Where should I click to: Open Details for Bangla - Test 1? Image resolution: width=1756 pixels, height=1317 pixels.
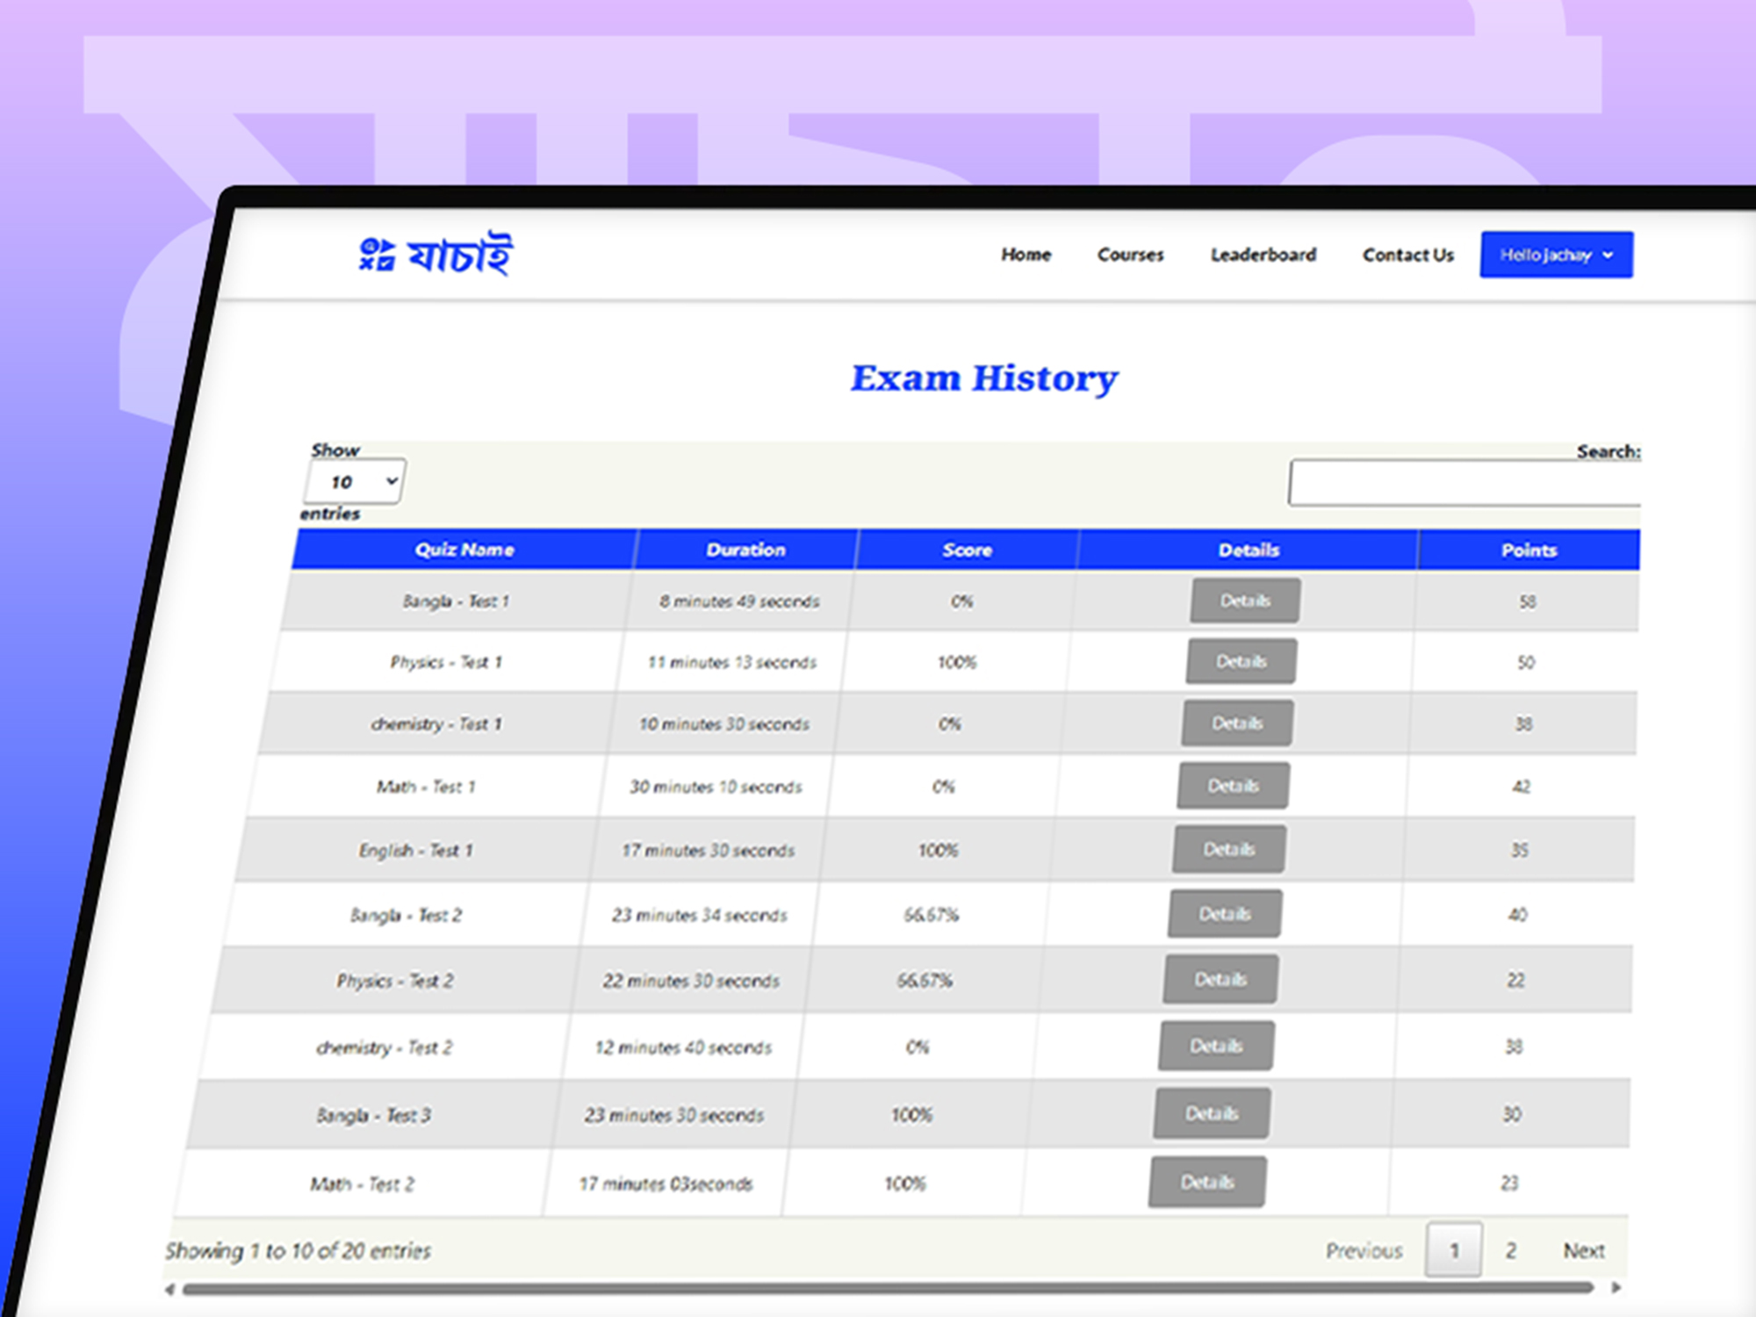(1245, 601)
